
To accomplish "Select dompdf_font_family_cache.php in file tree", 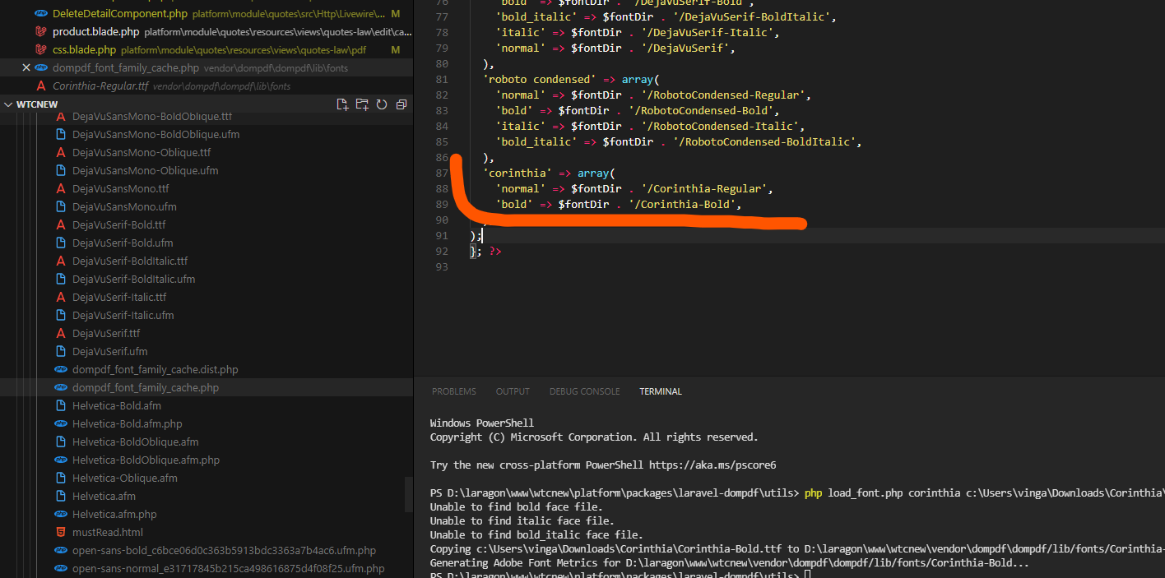I will (146, 387).
